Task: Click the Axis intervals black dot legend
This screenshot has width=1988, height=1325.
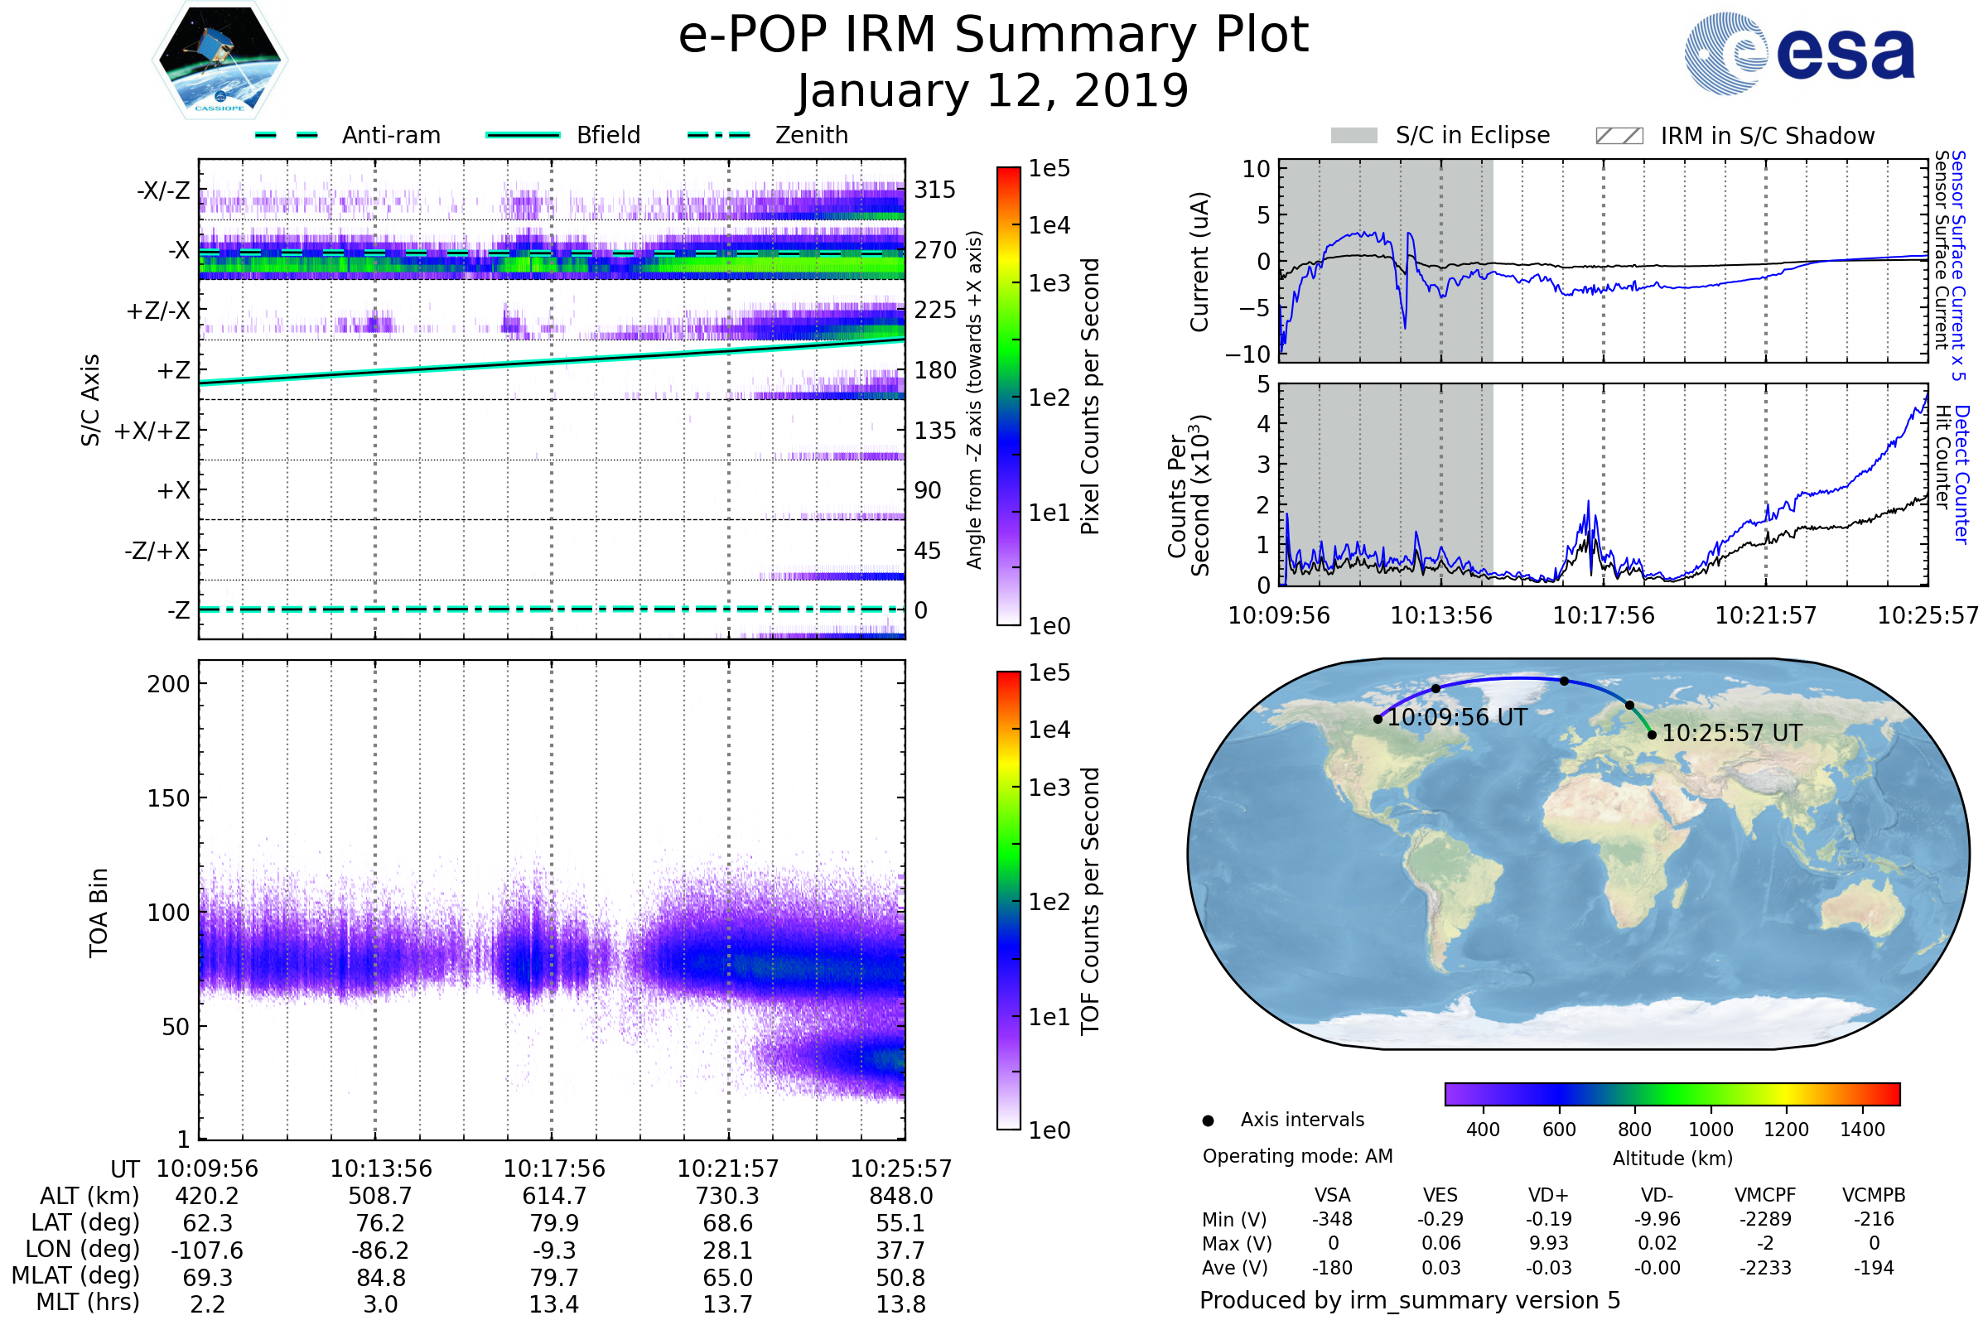Action: [x=1208, y=1120]
